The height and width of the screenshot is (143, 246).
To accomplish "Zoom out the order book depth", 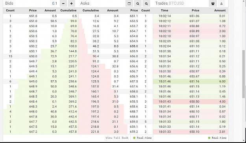I will (x=138, y=4).
